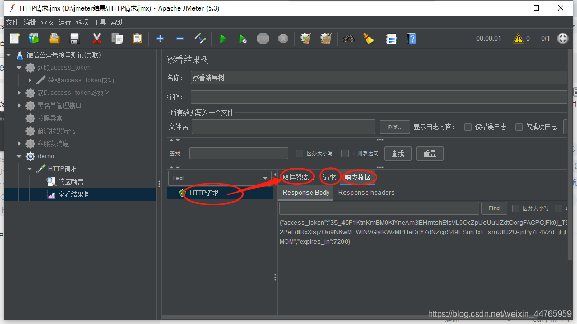Click the Find button
Viewport: 577px width, 324px height.
click(x=494, y=208)
